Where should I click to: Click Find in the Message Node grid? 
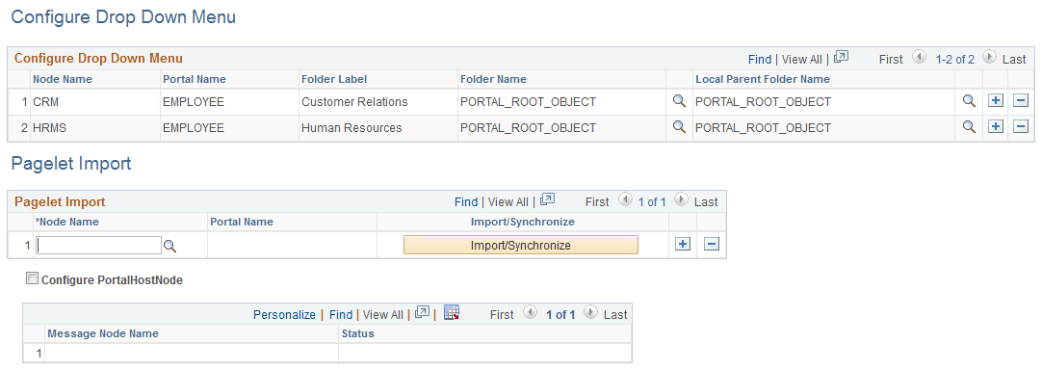(x=341, y=315)
